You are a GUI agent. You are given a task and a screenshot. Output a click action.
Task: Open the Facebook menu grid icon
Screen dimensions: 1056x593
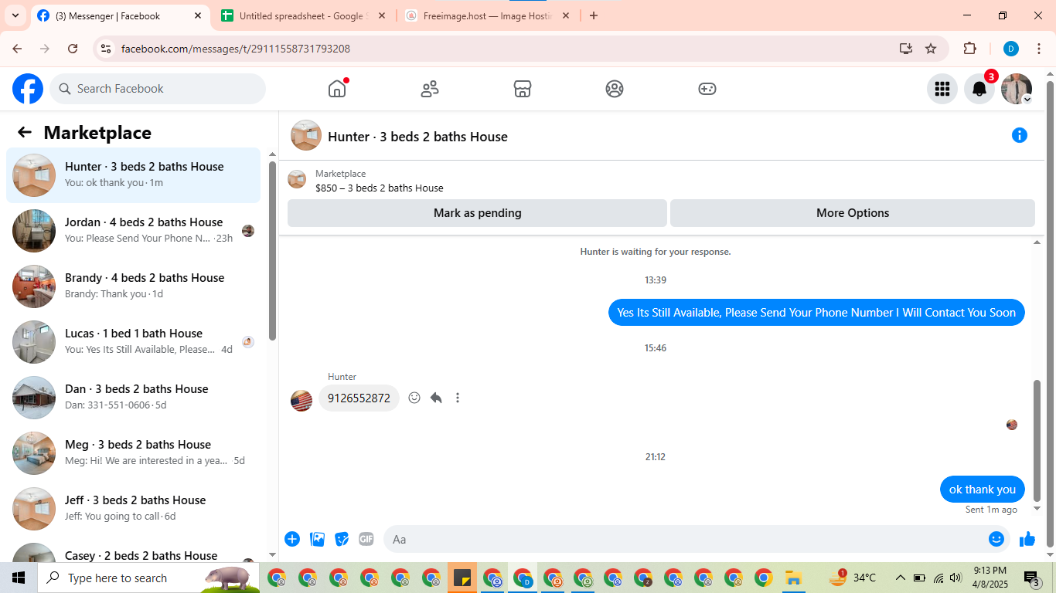[x=942, y=89]
